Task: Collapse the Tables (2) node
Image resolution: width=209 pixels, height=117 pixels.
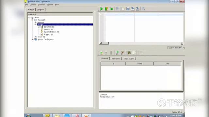Action: (x=32, y=20)
